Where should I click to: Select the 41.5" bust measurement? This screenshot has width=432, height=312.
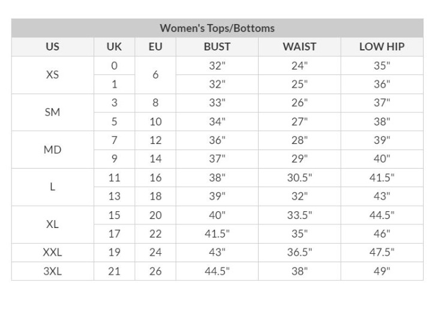(x=217, y=234)
